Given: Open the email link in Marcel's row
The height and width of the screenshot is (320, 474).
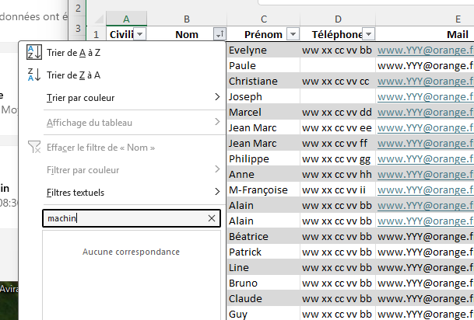Looking at the screenshot, I should tap(424, 113).
